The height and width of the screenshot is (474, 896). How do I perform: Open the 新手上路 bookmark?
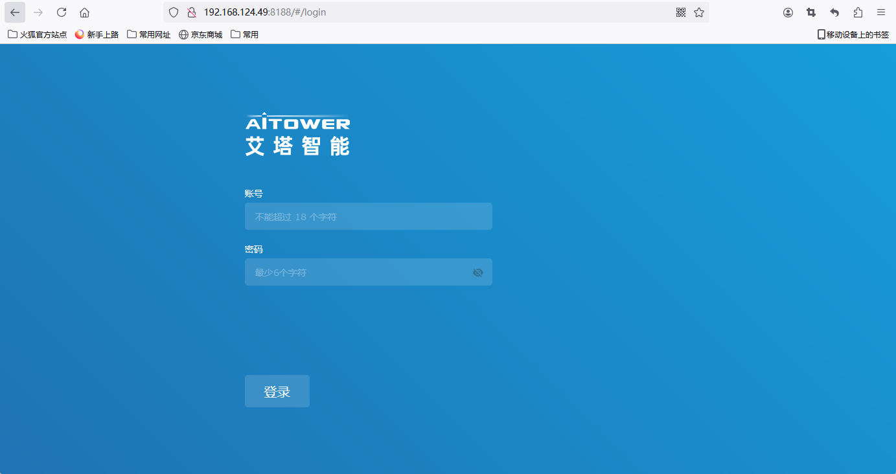click(97, 34)
